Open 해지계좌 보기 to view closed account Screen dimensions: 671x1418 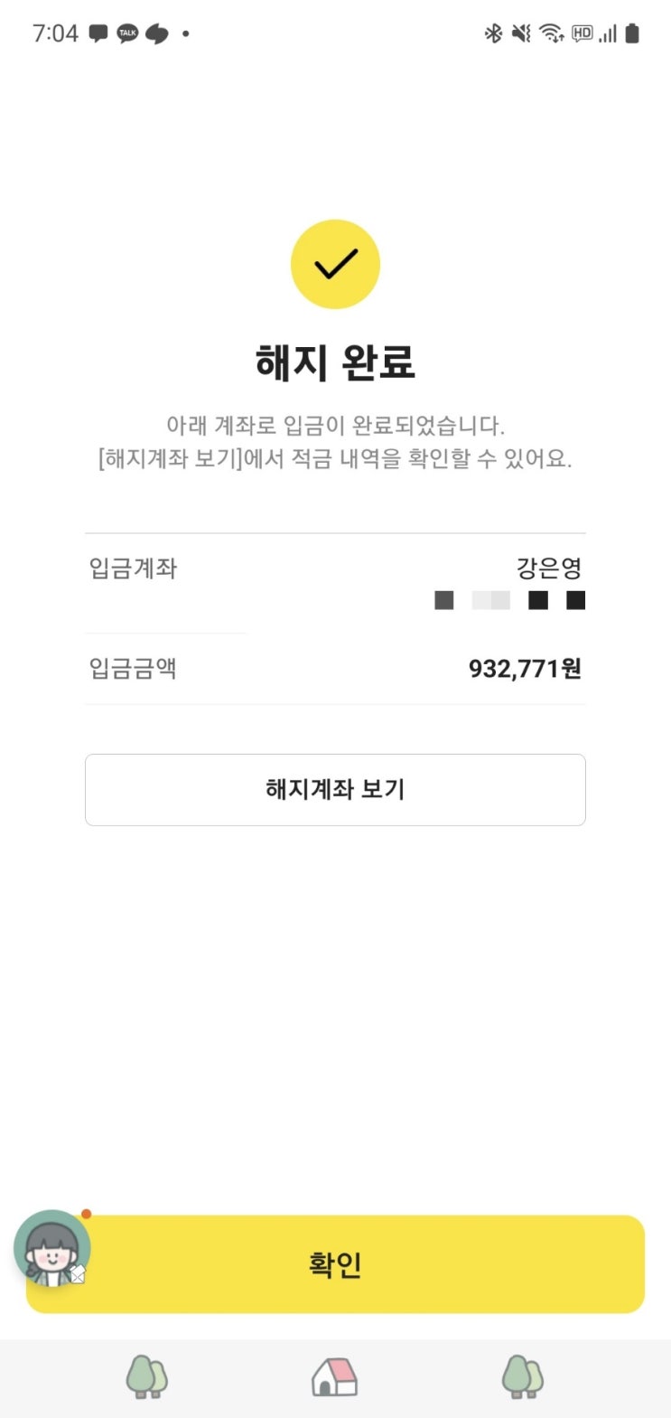[335, 789]
